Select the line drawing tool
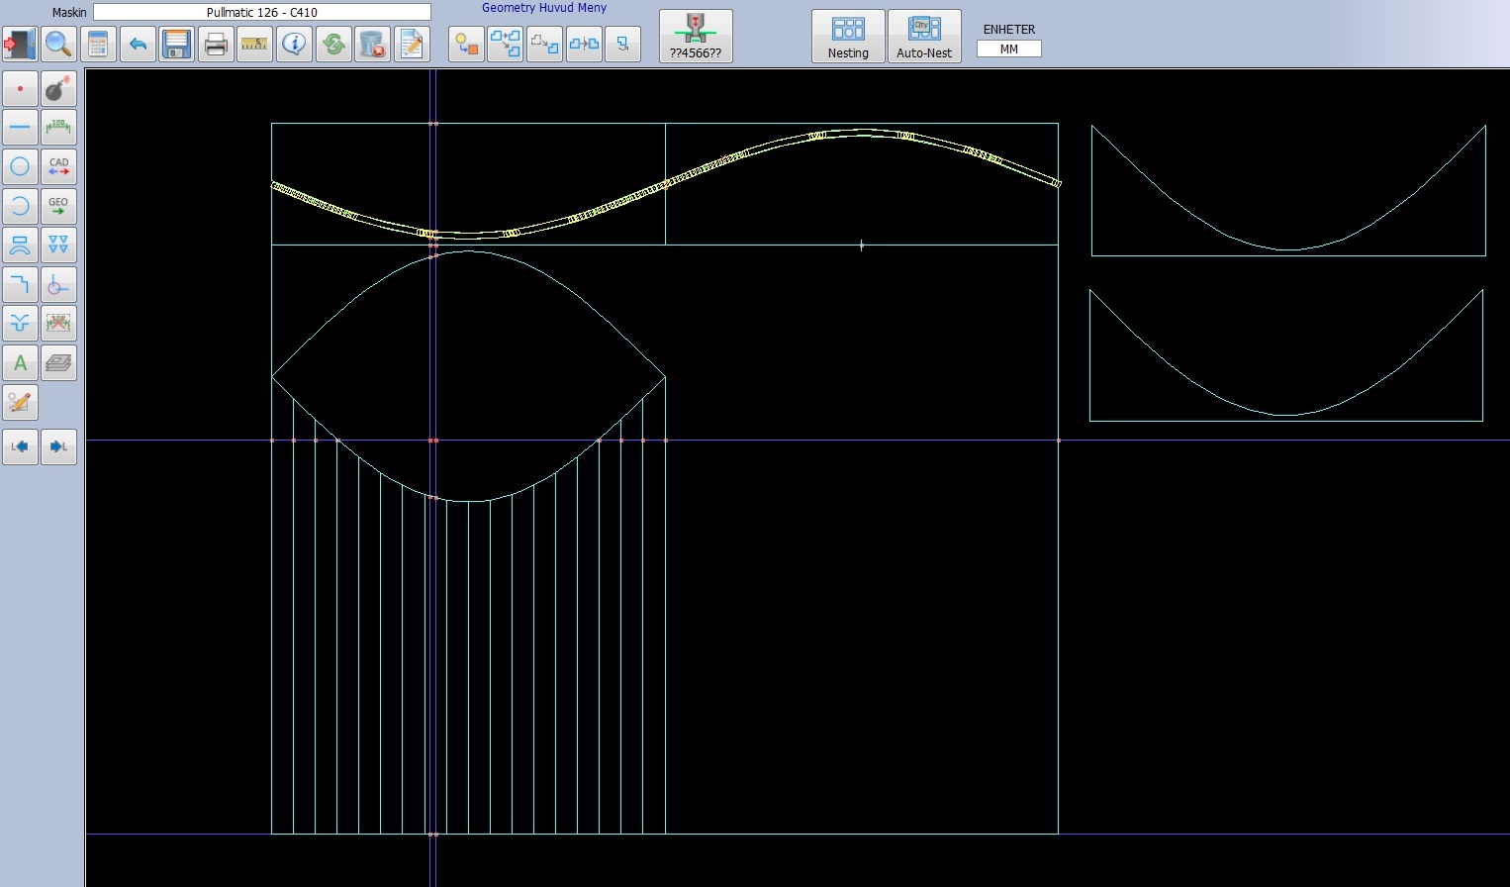 click(20, 128)
